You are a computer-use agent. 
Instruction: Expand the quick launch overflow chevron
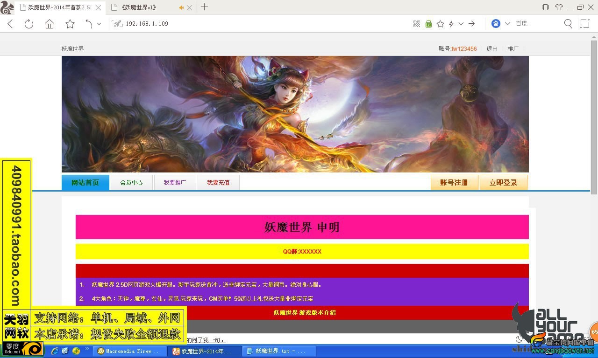pyautogui.click(x=87, y=349)
